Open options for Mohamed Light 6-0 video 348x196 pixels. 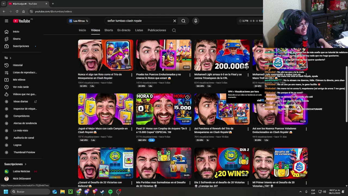[x=248, y=75]
